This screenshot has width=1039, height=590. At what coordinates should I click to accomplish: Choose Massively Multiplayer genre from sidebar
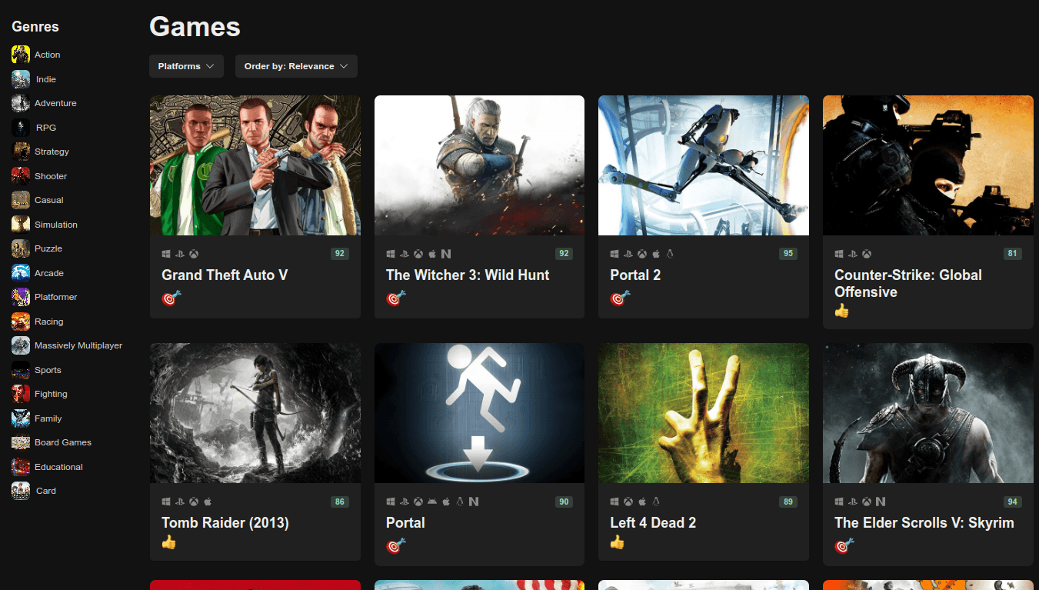78,345
